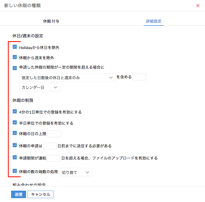Click the input field after を含める
This screenshot has width=205, height=202.
[139, 77]
